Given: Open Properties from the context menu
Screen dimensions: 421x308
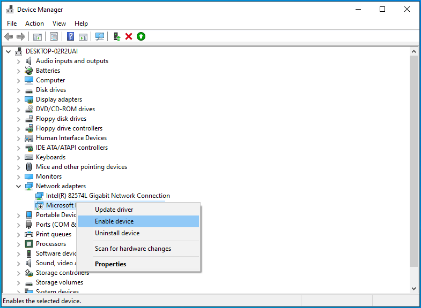Looking at the screenshot, I should [x=138, y=264].
